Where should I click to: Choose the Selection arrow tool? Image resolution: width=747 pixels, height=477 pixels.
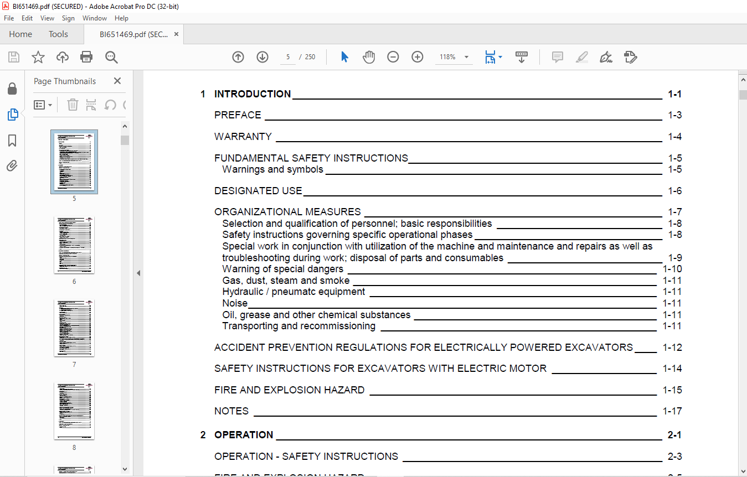pos(344,57)
